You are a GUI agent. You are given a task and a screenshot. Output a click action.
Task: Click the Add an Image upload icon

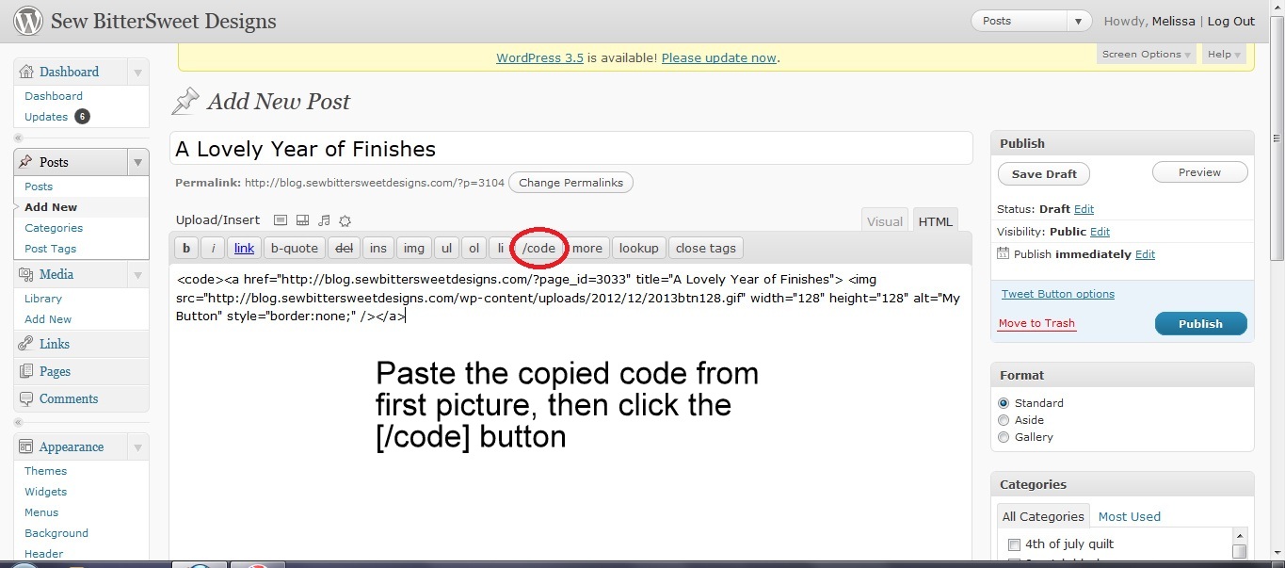coord(281,220)
